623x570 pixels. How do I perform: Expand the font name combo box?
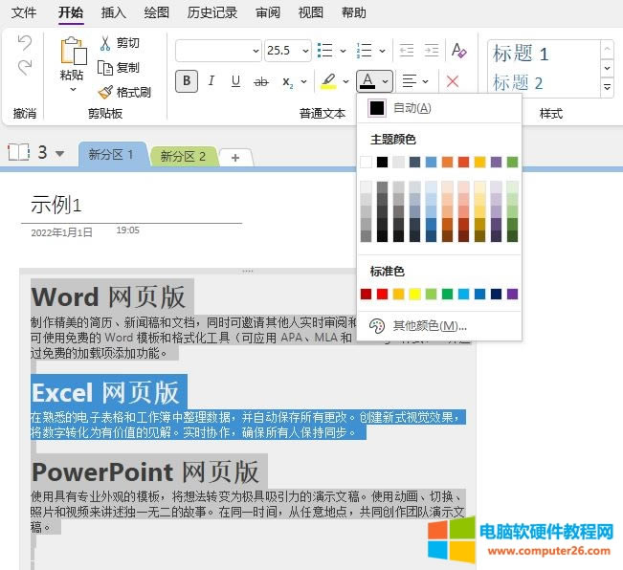pos(255,51)
